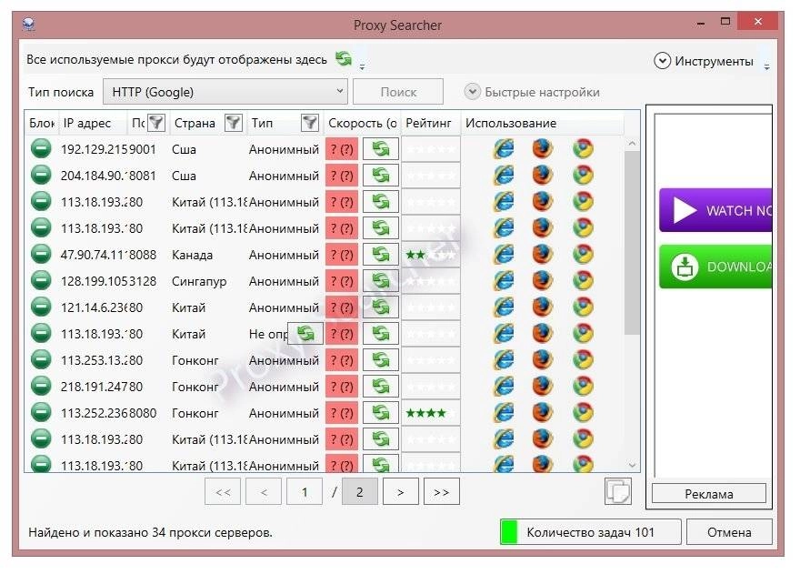Toggle block for Канада proxy 47.90.74.11
Screen dimensions: 800x574
pos(41,254)
